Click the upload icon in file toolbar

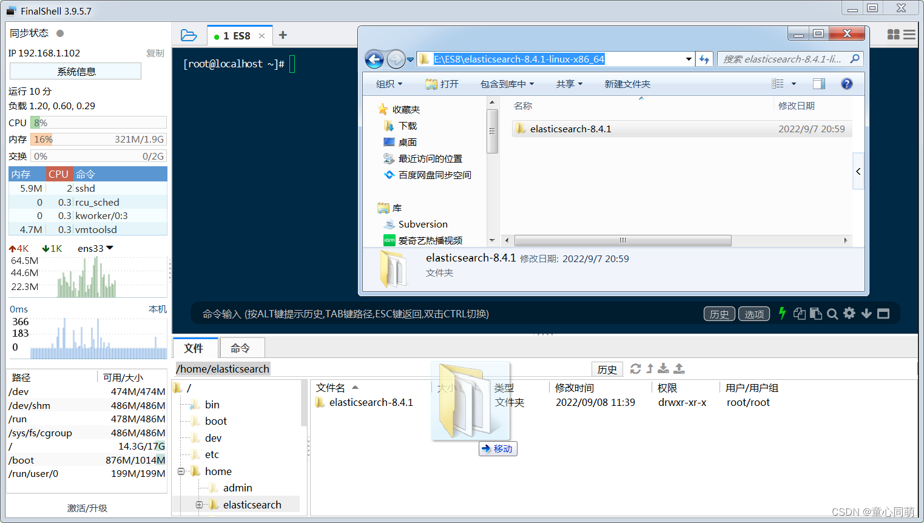pos(680,368)
